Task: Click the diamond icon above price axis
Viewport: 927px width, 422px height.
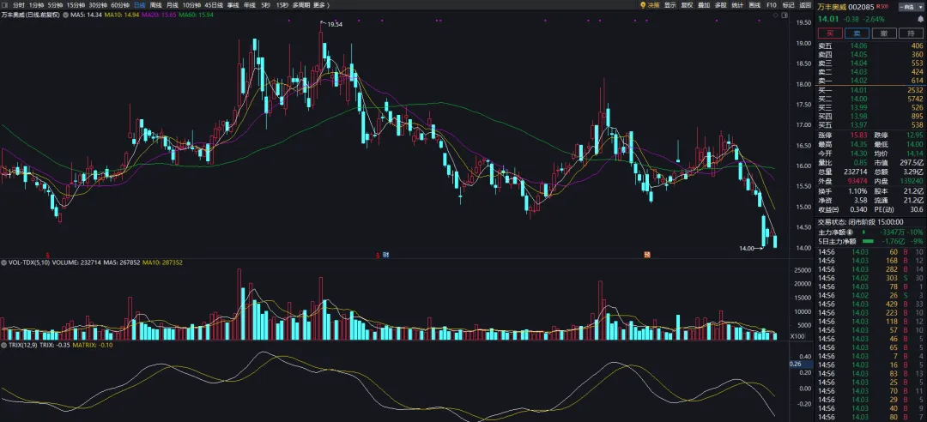Action: point(776,15)
